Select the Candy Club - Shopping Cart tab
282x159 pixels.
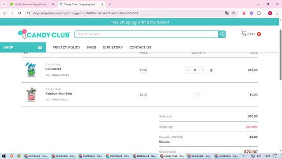click(80, 4)
